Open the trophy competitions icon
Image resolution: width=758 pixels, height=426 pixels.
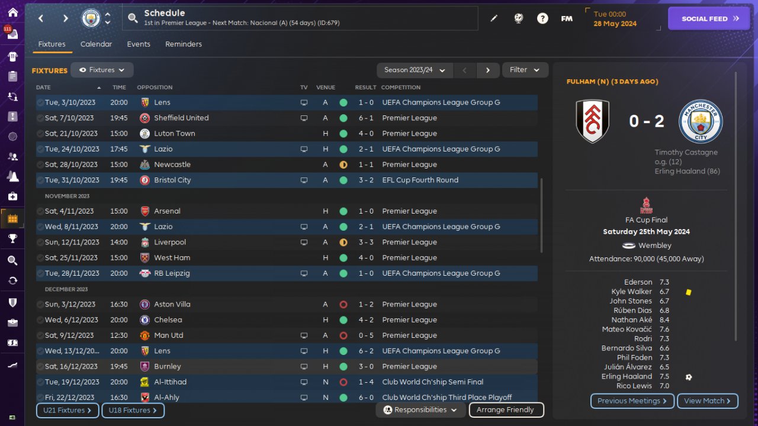(12, 238)
